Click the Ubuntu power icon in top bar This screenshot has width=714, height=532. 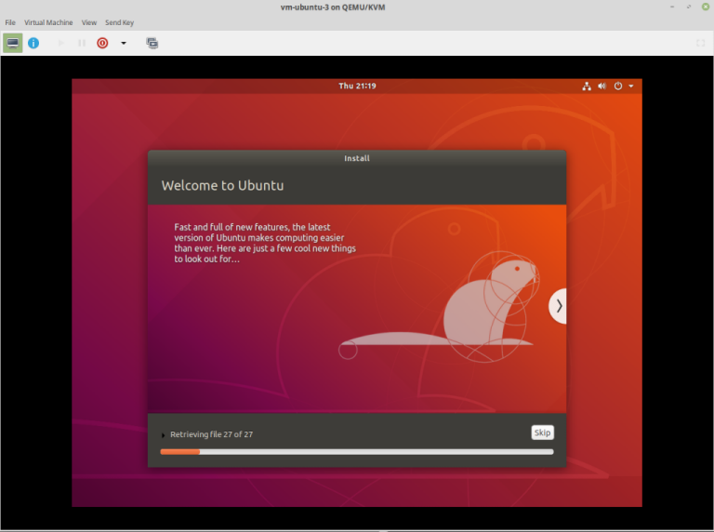coord(618,86)
